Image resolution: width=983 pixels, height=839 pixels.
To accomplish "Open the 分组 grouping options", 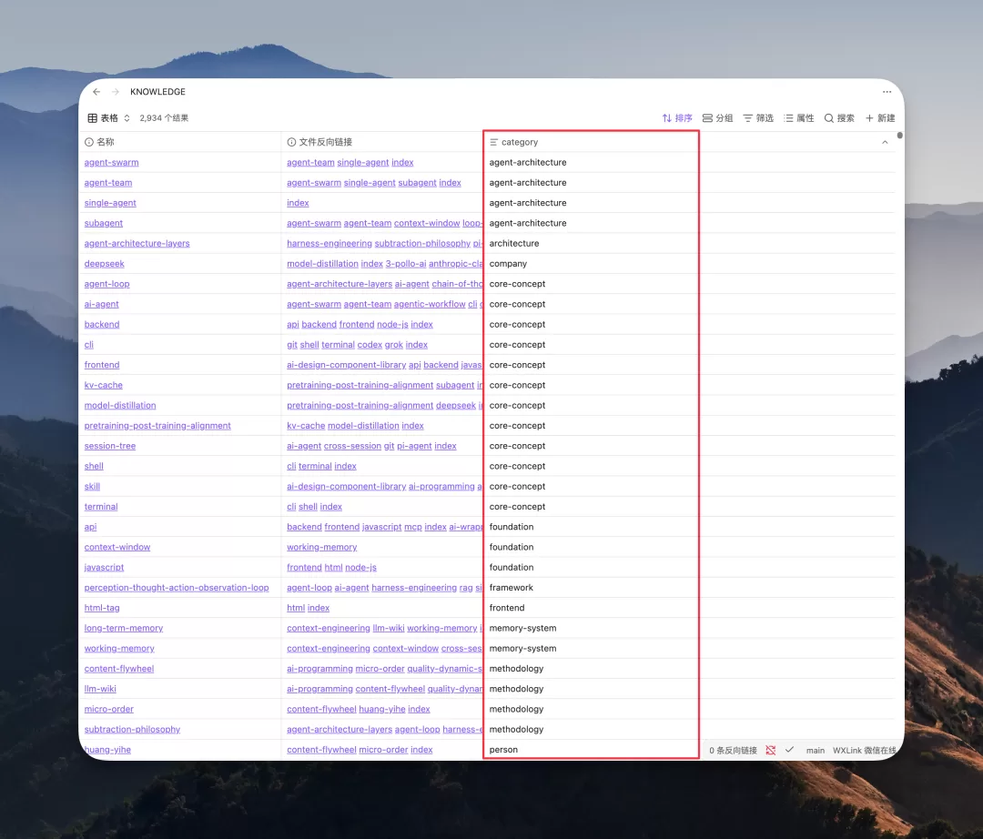I will [x=718, y=117].
